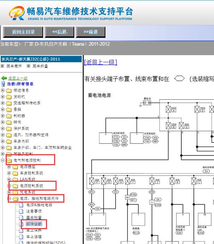Select the 变速箱和传动系 folder label
Screen dimensions: 214x244
click(x=27, y=103)
